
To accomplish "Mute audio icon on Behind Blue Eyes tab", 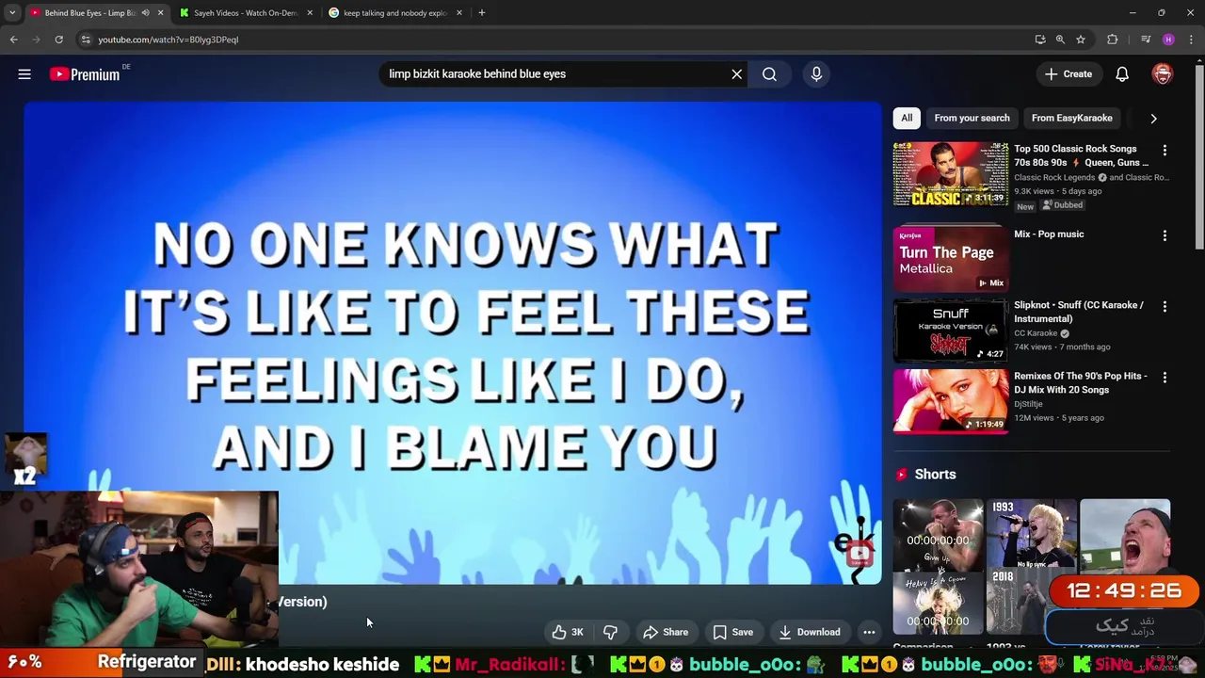I will coord(145,13).
